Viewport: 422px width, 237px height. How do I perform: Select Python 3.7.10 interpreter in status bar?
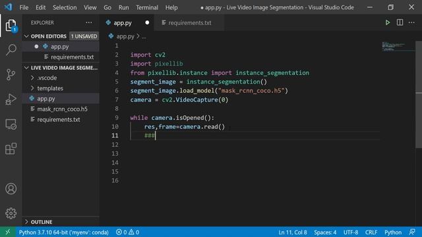click(63, 232)
